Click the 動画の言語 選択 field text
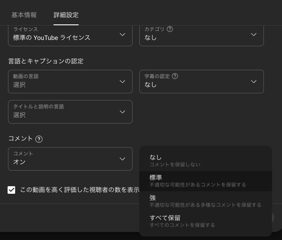 [x=20, y=85]
